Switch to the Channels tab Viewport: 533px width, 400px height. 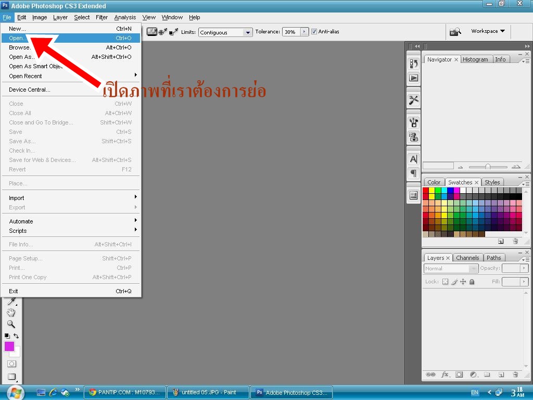click(x=467, y=258)
